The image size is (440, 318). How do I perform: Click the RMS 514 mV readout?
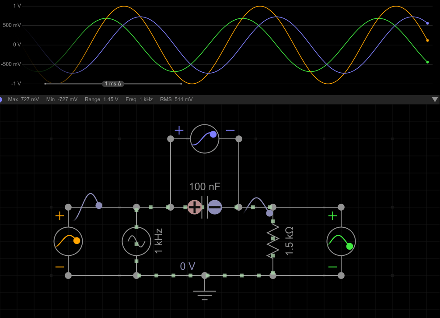176,99
